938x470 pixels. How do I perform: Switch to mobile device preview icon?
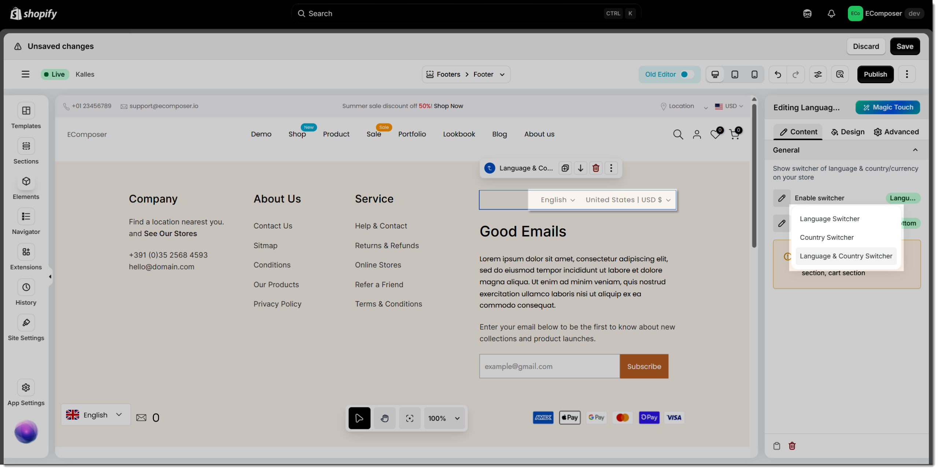click(754, 74)
